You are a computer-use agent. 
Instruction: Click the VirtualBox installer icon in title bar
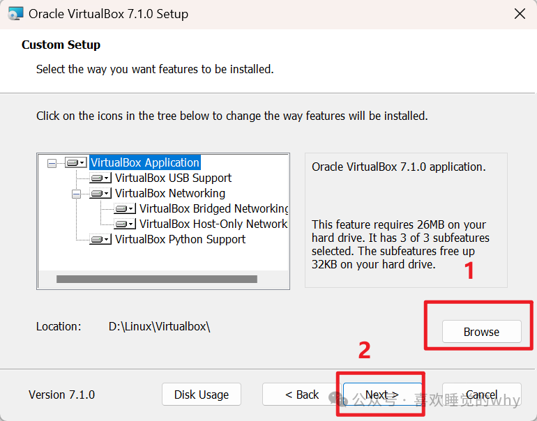point(15,14)
